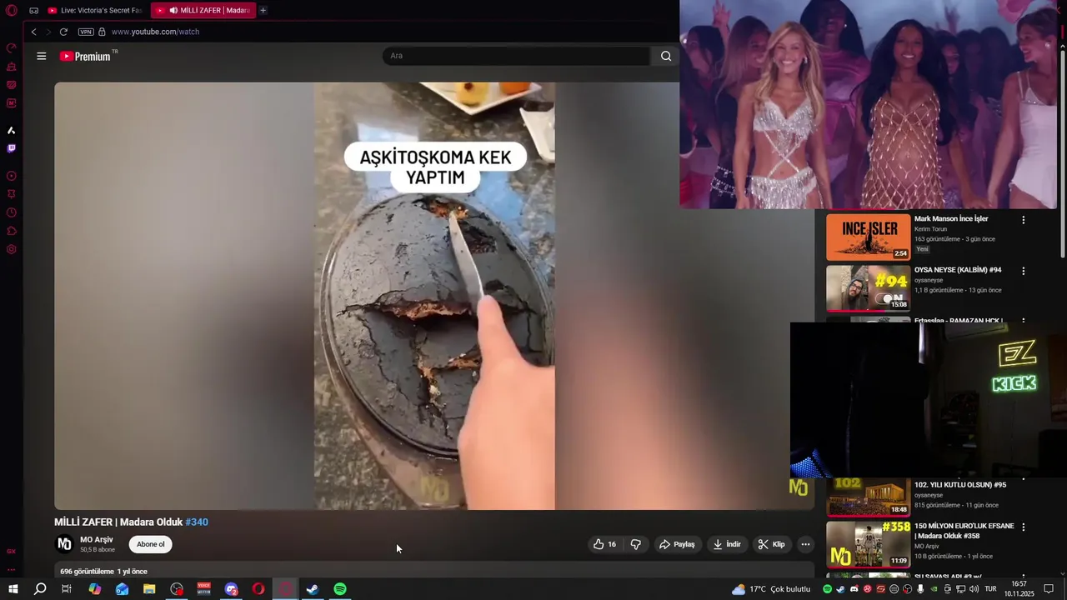
Task: Open options menu for OYSA NEYSE #94
Action: [1024, 271]
